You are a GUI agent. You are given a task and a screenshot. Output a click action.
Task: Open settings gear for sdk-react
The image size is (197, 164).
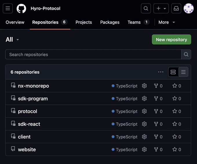click(144, 124)
